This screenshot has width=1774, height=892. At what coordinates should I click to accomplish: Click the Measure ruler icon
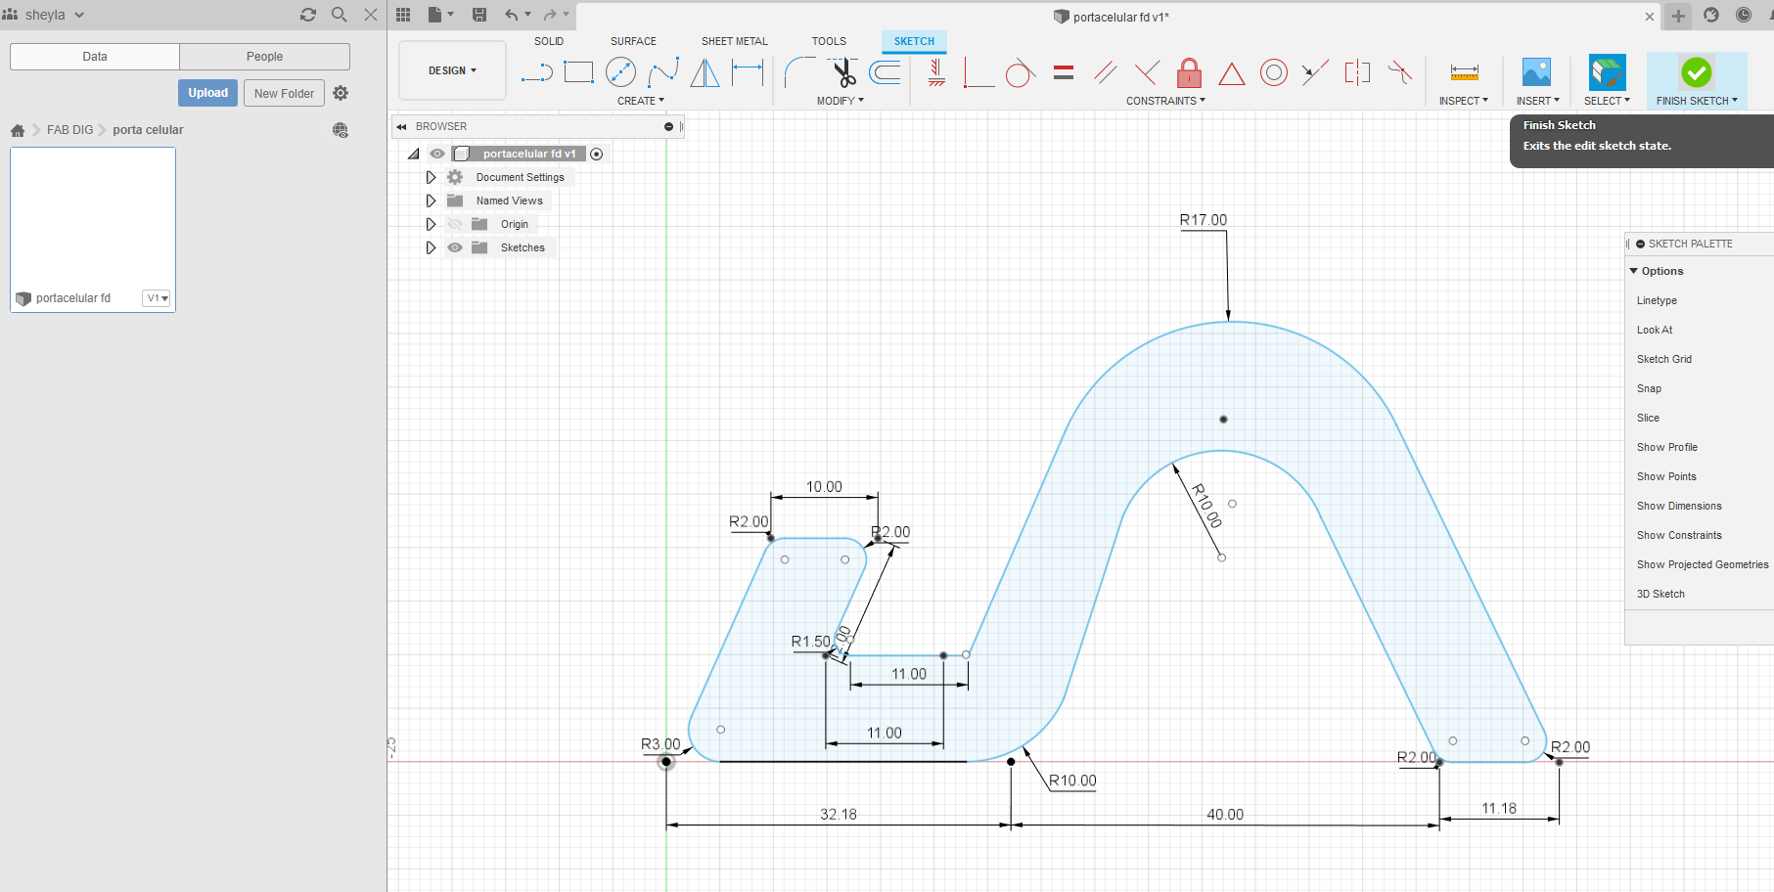pyautogui.click(x=1464, y=72)
